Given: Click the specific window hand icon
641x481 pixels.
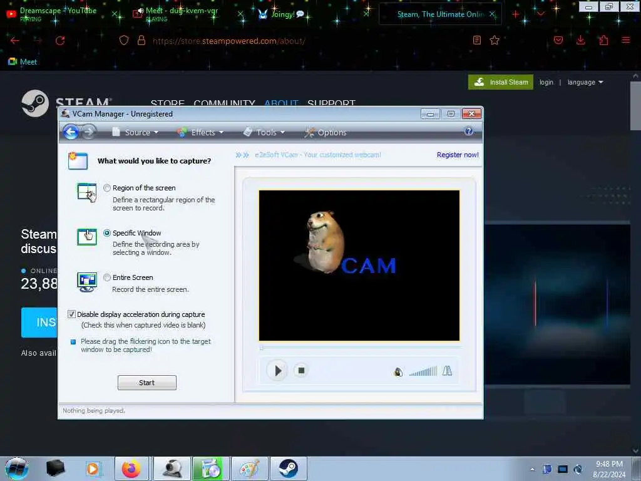Looking at the screenshot, I should point(87,237).
